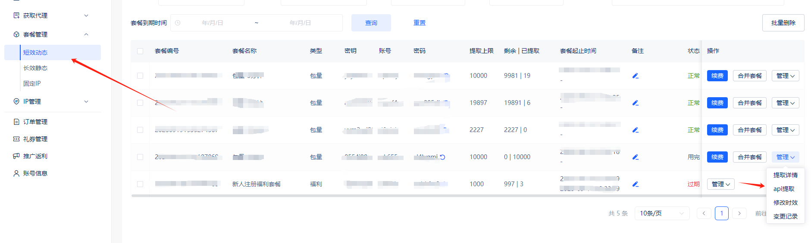The height and width of the screenshot is (243, 811).
Task: Click the 获取代理 sidebar icon
Action: 16,15
